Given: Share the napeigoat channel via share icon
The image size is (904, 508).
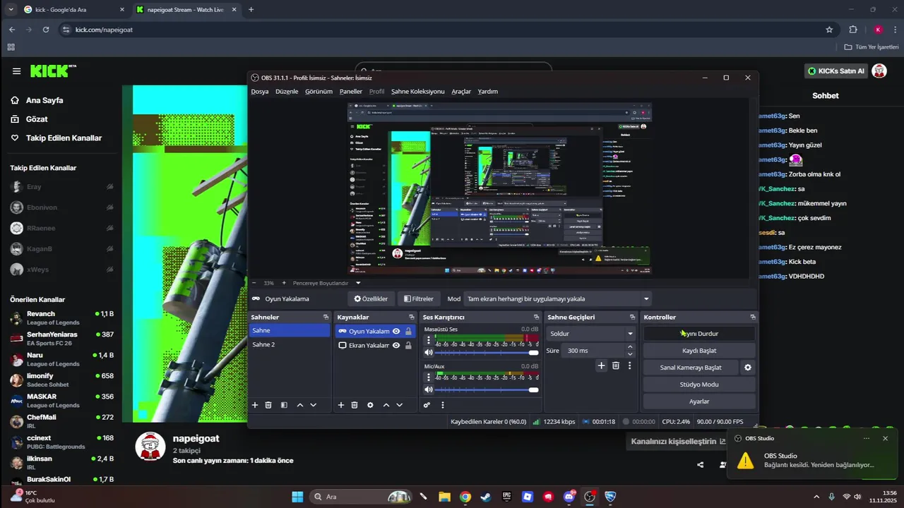Looking at the screenshot, I should click(x=700, y=464).
